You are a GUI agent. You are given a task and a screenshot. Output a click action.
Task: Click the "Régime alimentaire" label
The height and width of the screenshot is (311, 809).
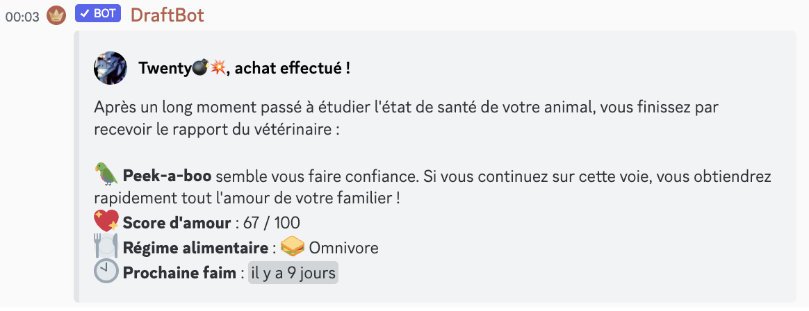click(195, 248)
